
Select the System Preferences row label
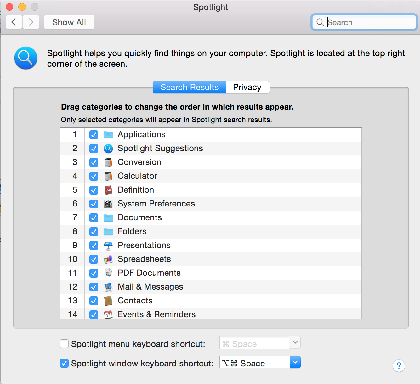[x=156, y=204]
